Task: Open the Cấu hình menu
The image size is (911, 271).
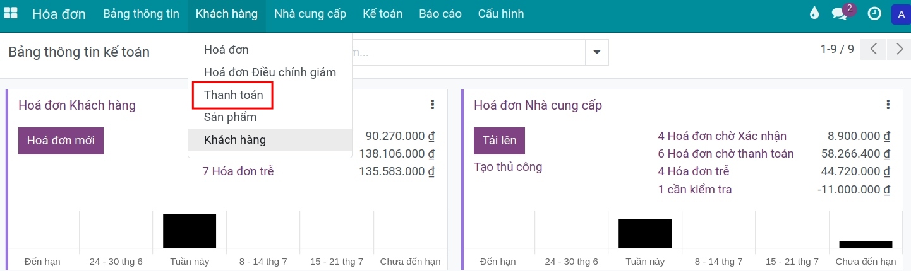Action: pos(501,14)
